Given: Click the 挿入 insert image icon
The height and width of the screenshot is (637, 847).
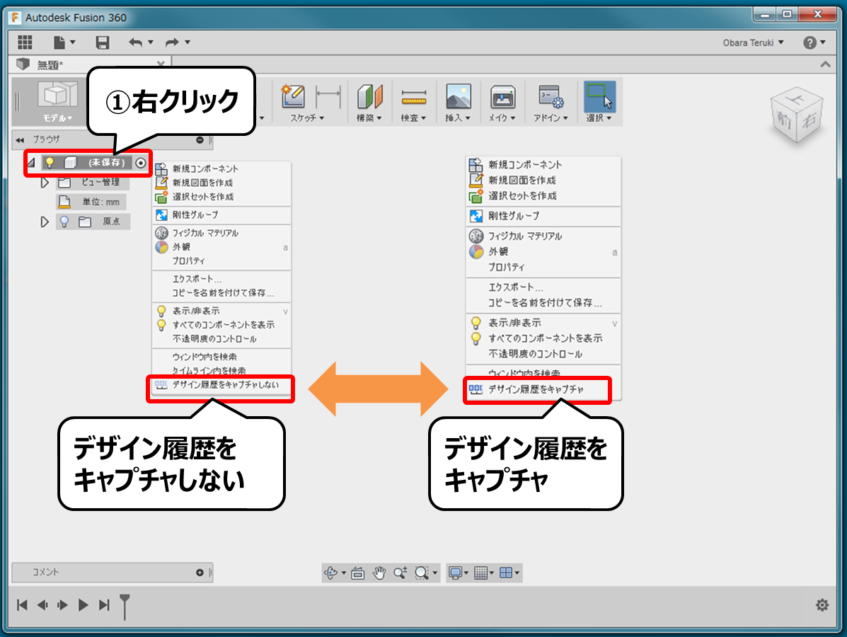Looking at the screenshot, I should [x=458, y=97].
